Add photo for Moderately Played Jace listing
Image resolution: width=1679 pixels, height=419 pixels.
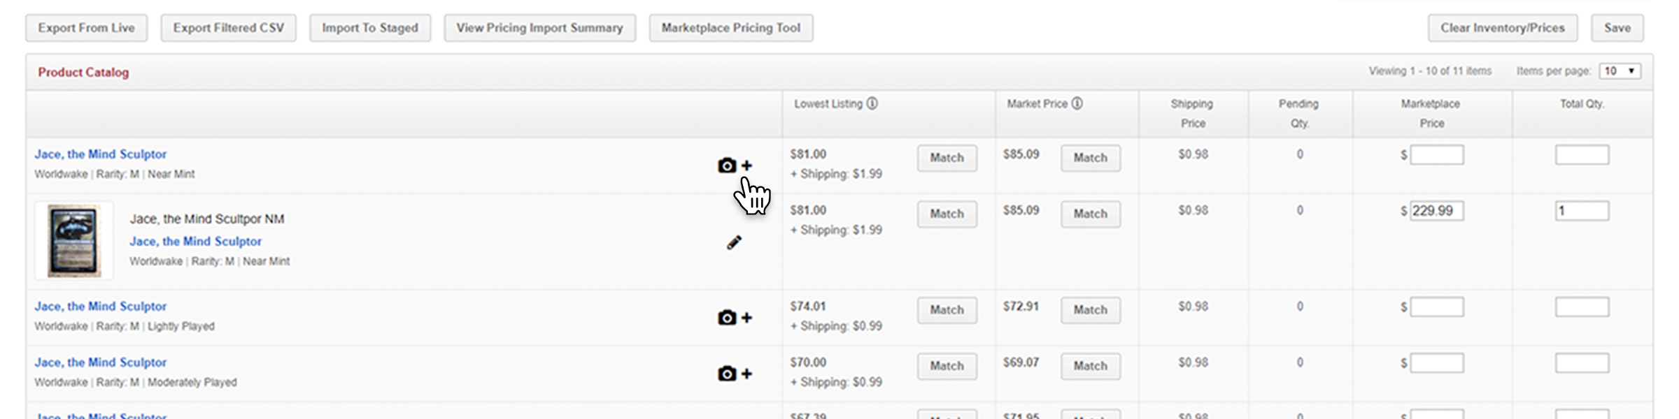pos(734,374)
